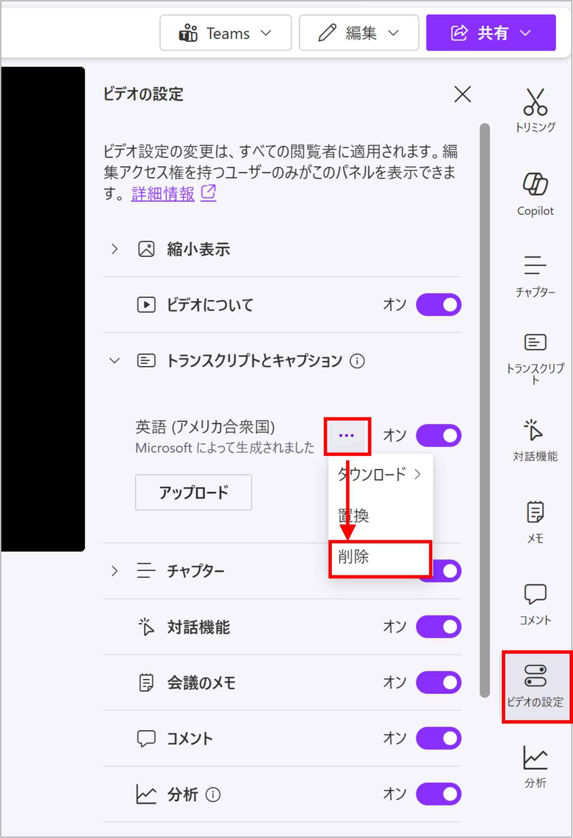The height and width of the screenshot is (838, 573).
Task: Open Transcript panel in right sidebar
Action: click(x=535, y=359)
